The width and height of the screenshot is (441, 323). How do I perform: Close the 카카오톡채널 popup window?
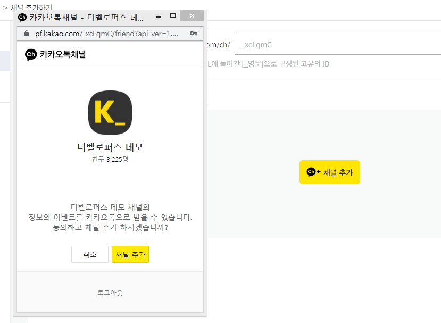(x=192, y=16)
